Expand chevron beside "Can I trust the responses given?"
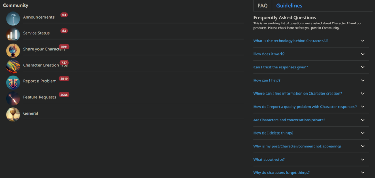Viewport: 375px width, 178px height. pyautogui.click(x=363, y=67)
